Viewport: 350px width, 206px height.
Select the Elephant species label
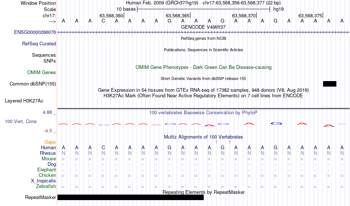click(46, 170)
